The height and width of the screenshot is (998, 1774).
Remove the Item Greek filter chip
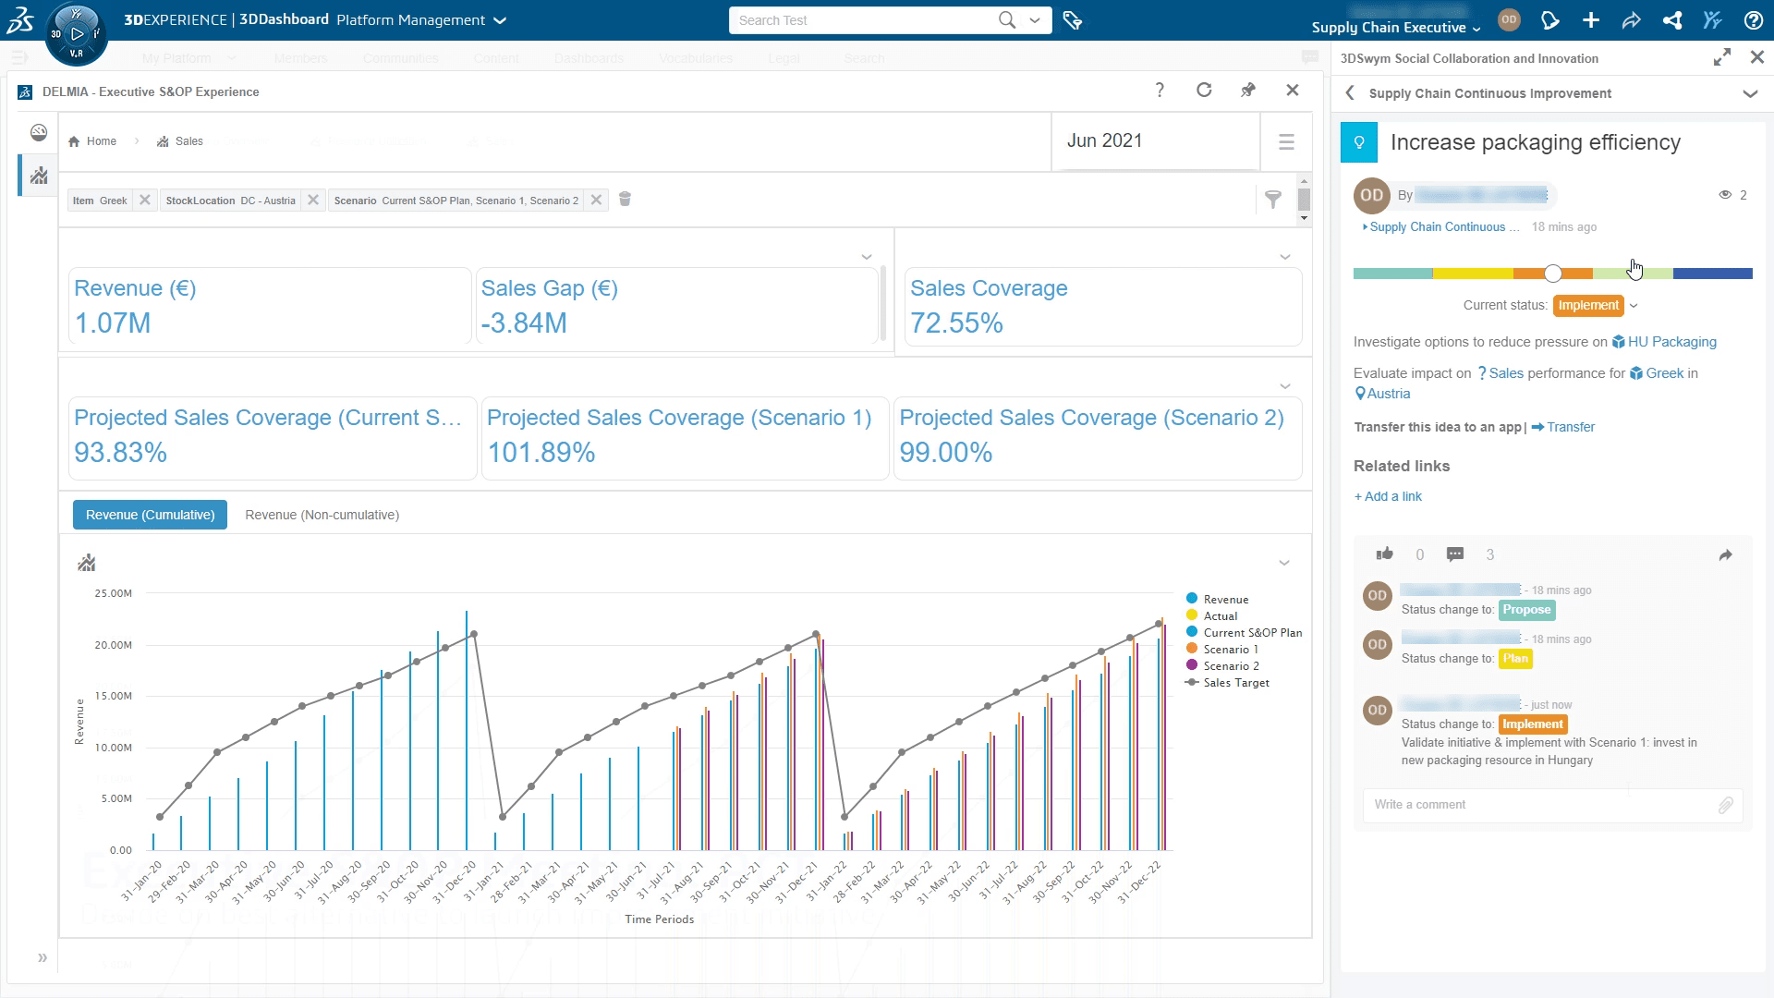[x=145, y=200]
